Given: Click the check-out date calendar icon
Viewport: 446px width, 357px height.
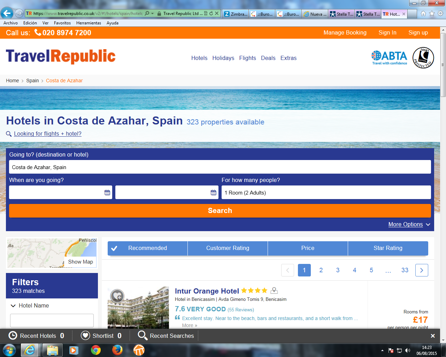Looking at the screenshot, I should [213, 192].
